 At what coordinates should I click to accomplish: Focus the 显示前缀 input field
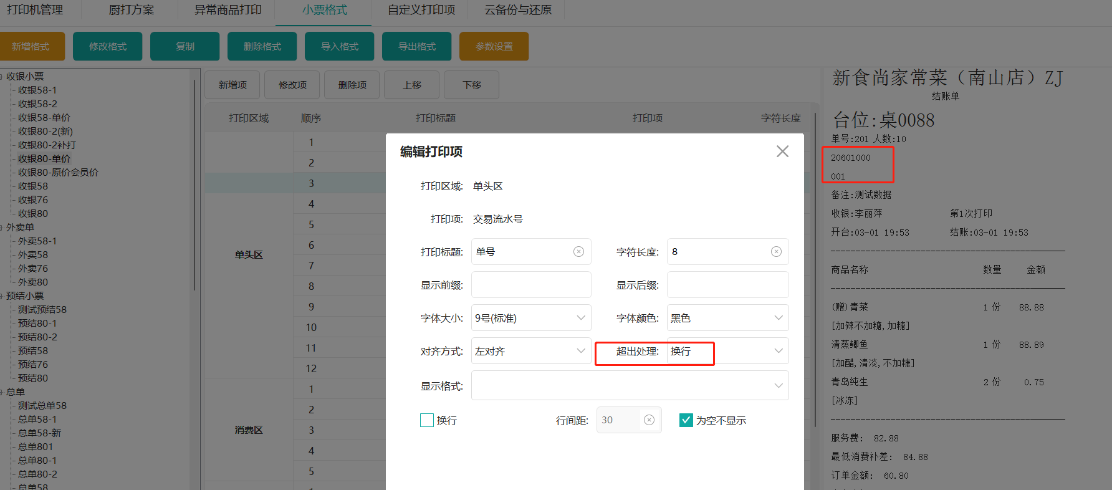click(531, 285)
